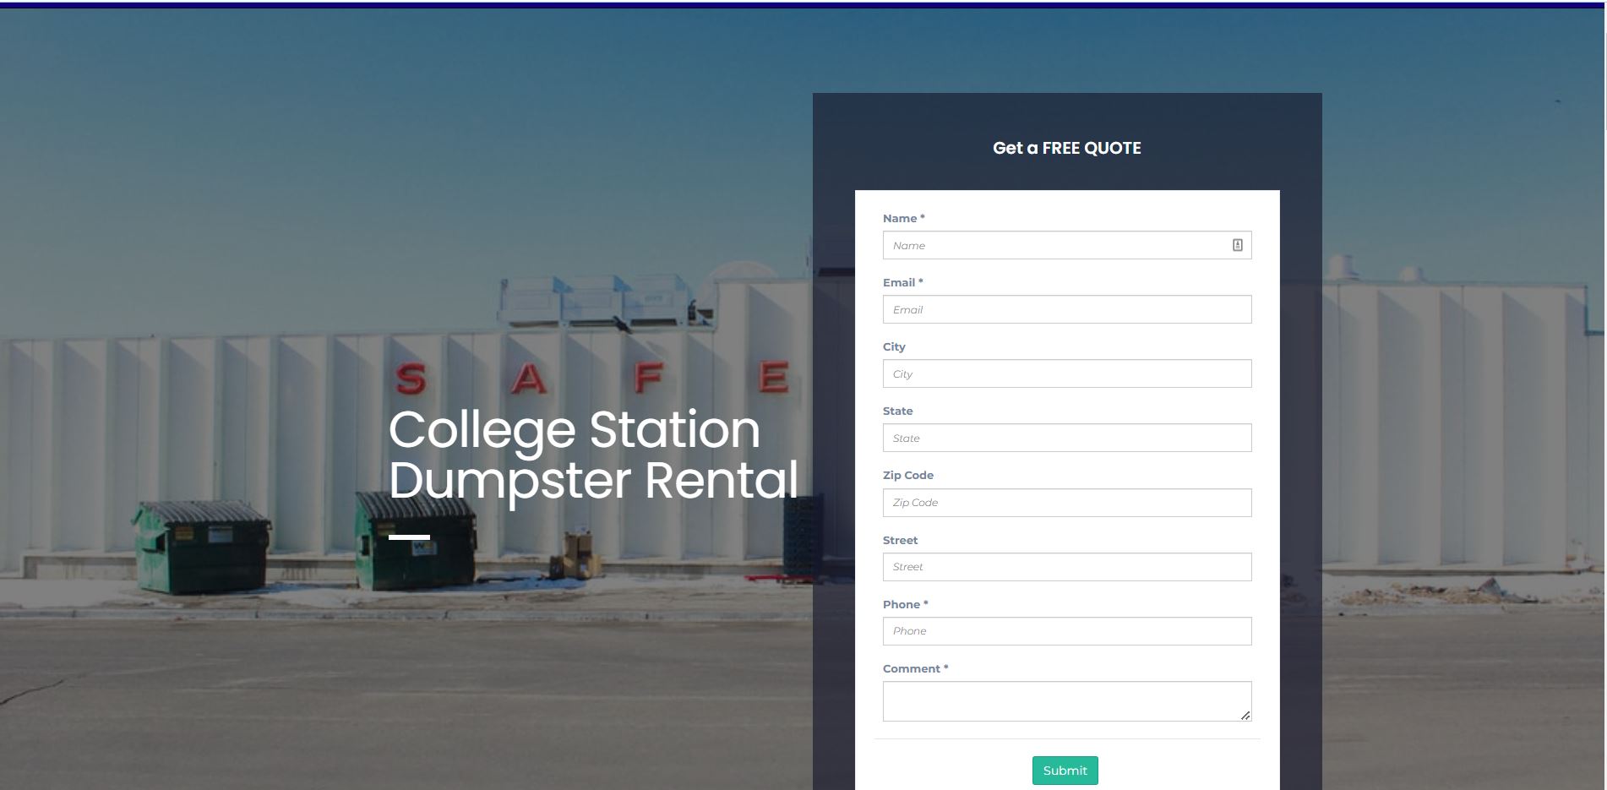Click into the City text box
The image size is (1607, 790).
click(1067, 373)
